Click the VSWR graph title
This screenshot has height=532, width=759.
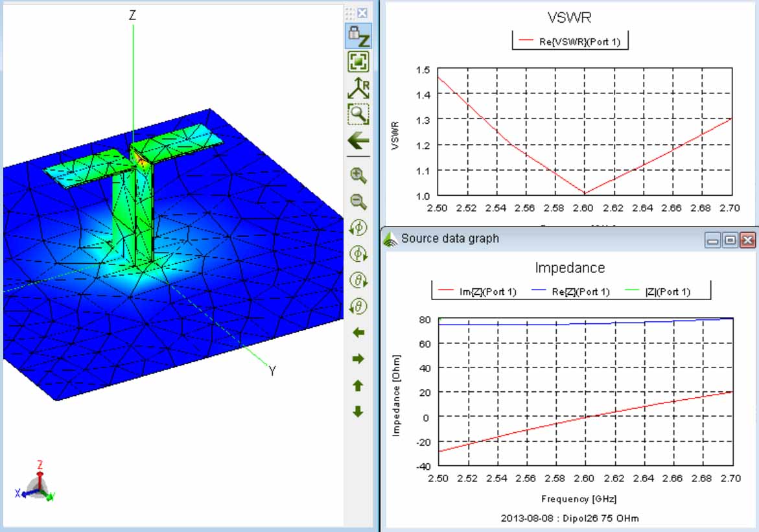click(570, 17)
